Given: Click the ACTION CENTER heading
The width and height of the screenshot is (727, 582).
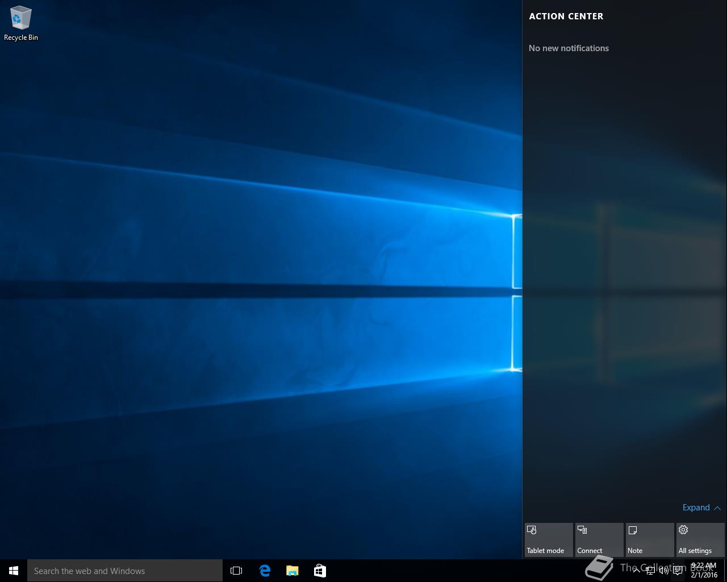Looking at the screenshot, I should (x=566, y=16).
